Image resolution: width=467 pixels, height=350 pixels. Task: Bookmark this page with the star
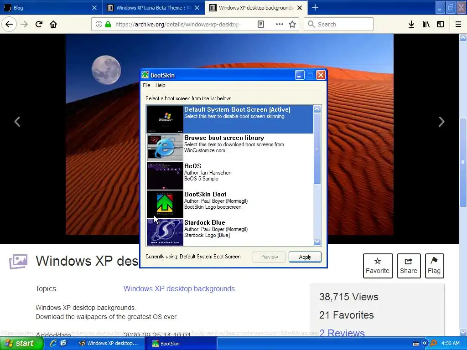292,24
